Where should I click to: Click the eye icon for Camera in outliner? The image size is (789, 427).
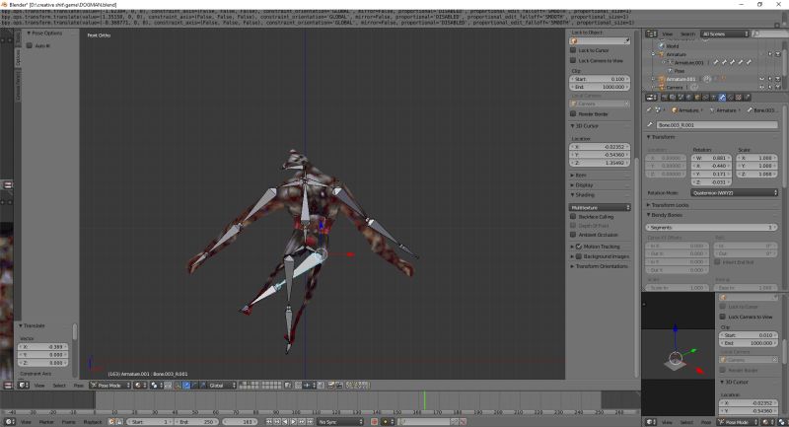point(762,87)
